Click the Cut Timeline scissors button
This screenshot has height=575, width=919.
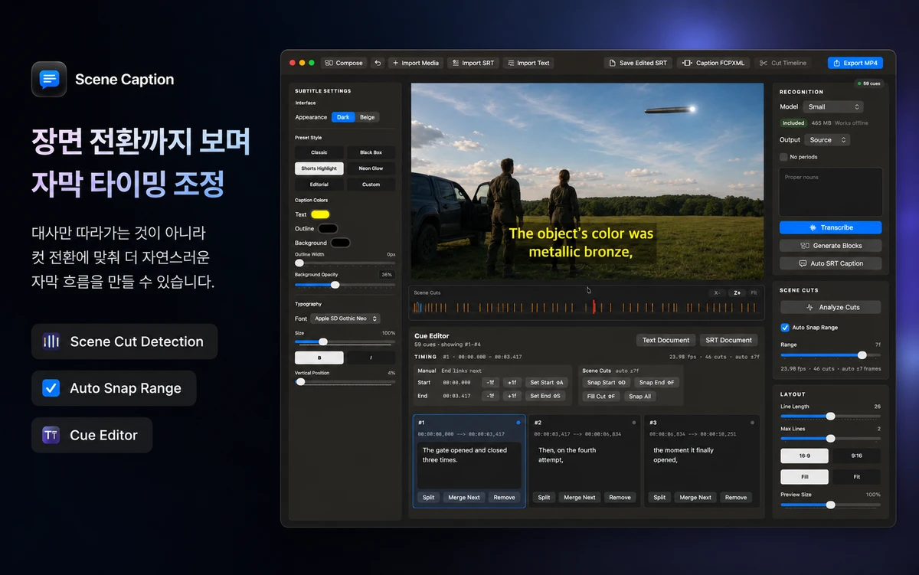tap(783, 63)
